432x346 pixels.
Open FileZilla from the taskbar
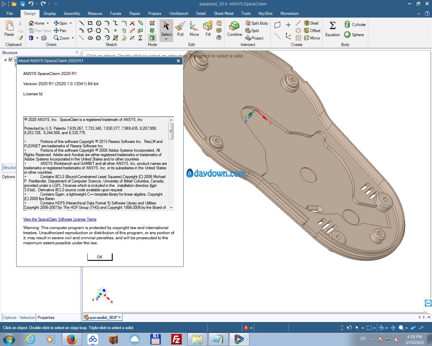(177, 339)
